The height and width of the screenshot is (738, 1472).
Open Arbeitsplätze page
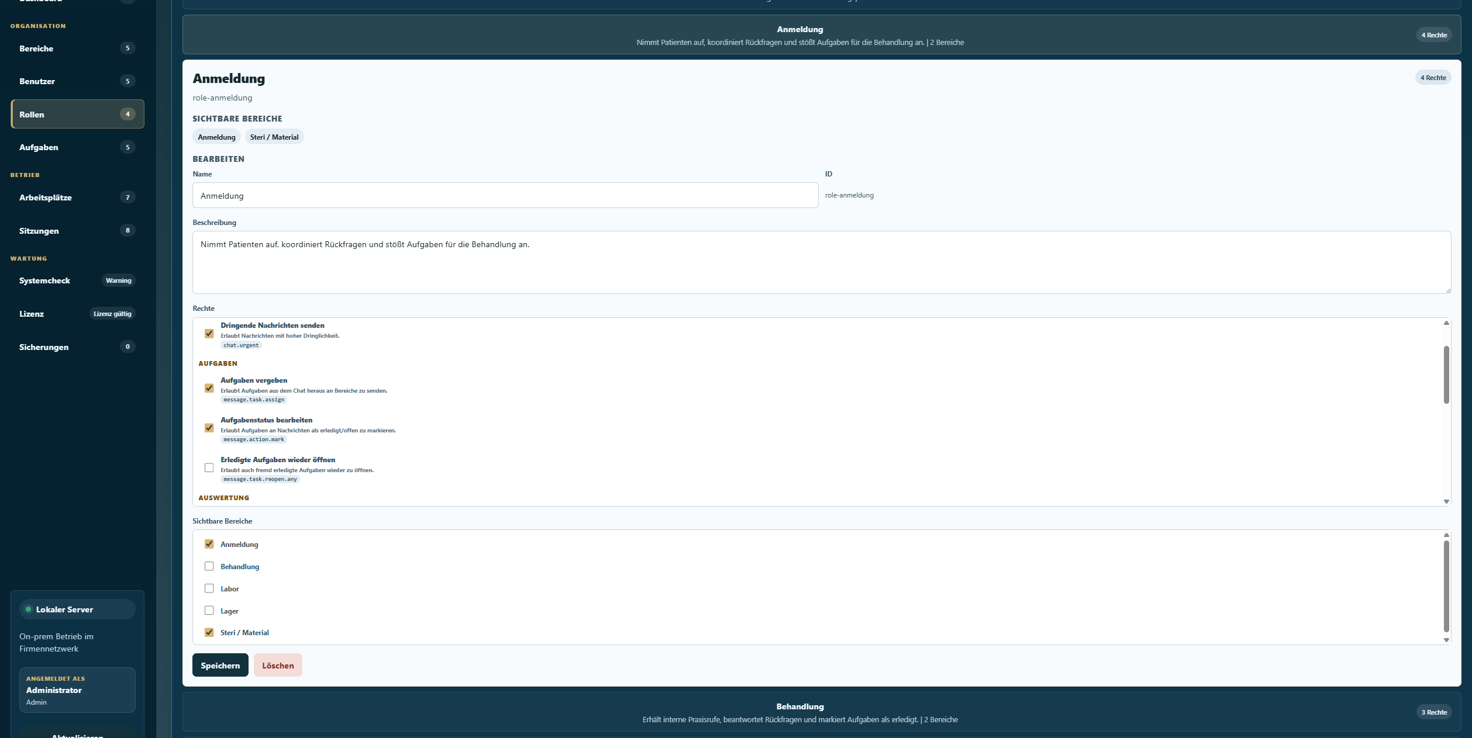(x=77, y=198)
